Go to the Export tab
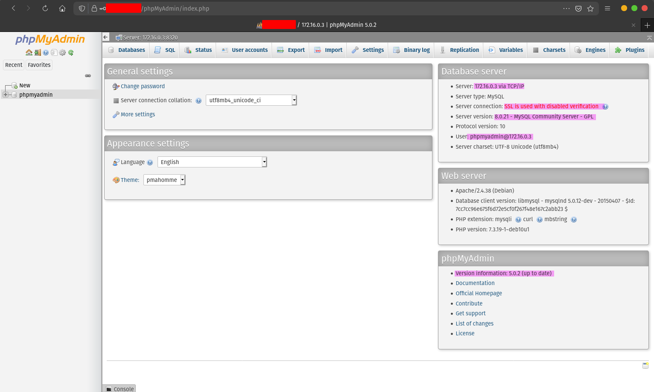This screenshot has height=392, width=654. pyautogui.click(x=291, y=50)
